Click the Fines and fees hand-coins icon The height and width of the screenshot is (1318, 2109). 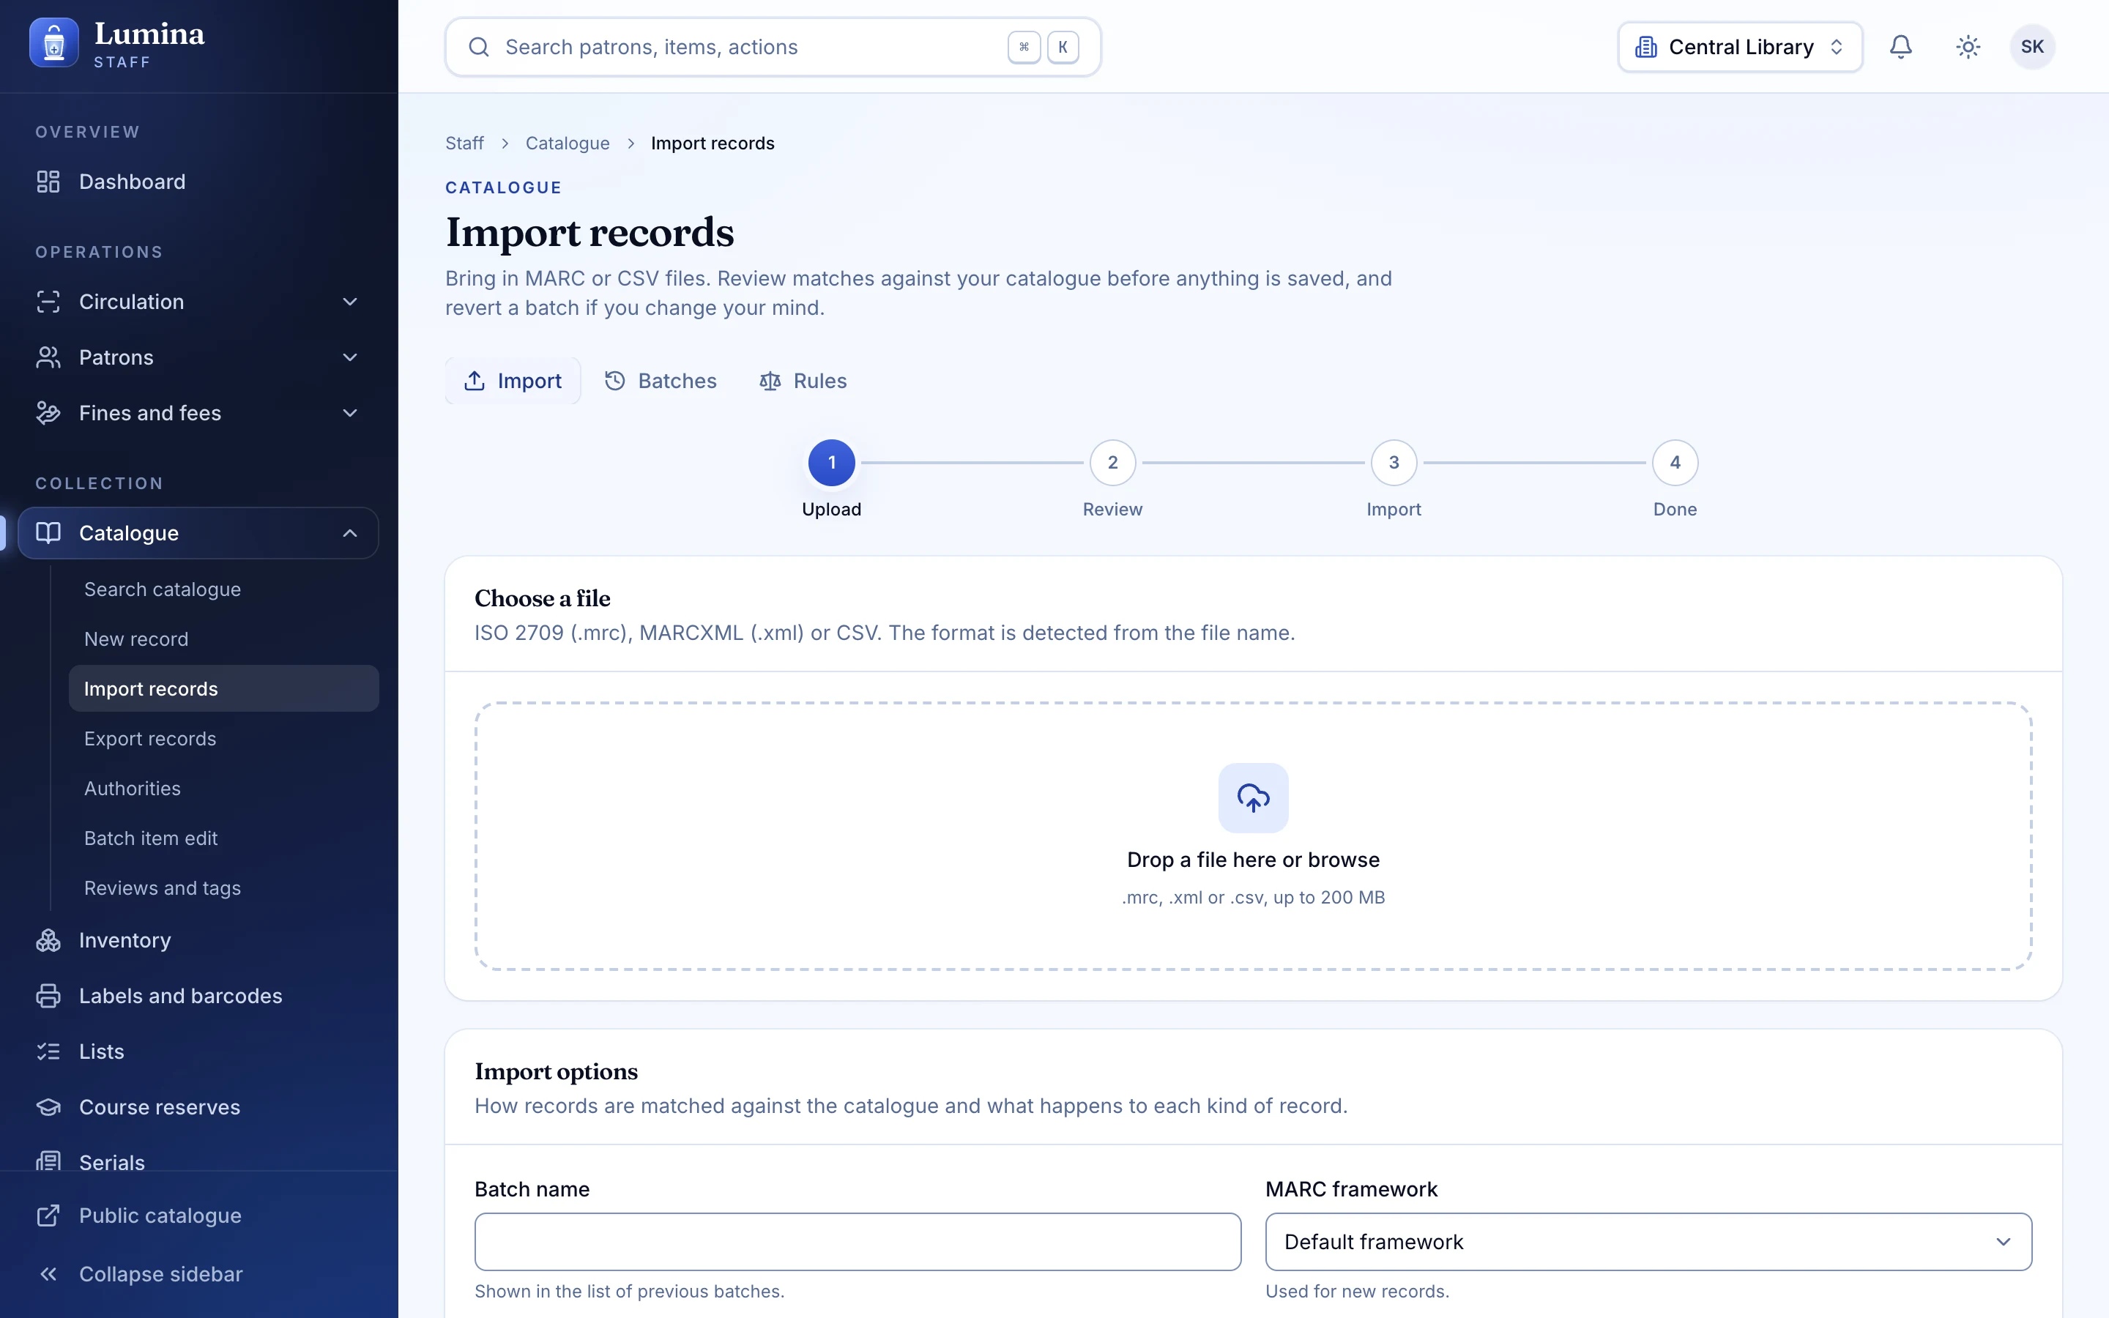48,413
